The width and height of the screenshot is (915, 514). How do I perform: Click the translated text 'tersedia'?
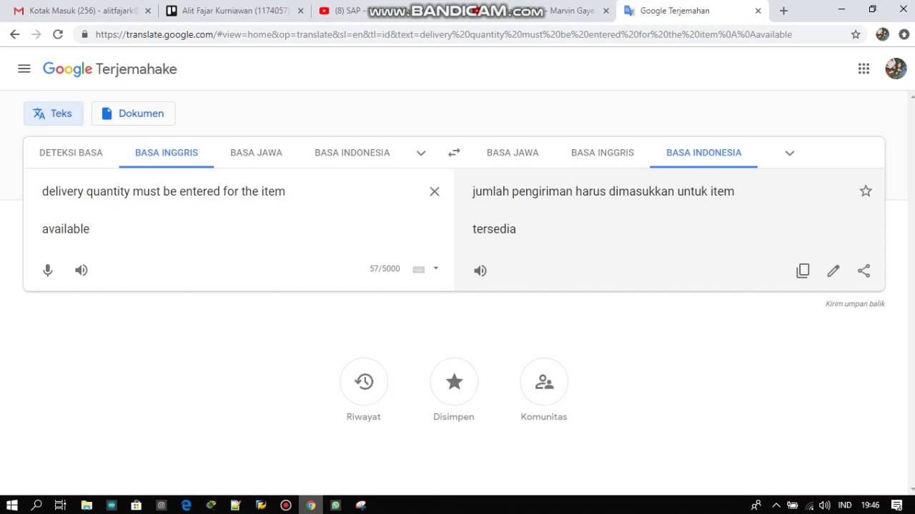(494, 229)
